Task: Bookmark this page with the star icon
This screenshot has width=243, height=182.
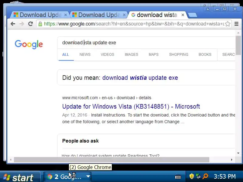Action: tap(228, 24)
